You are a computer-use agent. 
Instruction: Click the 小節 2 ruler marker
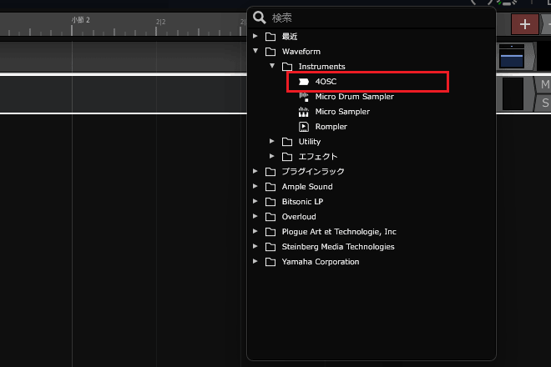pos(80,20)
